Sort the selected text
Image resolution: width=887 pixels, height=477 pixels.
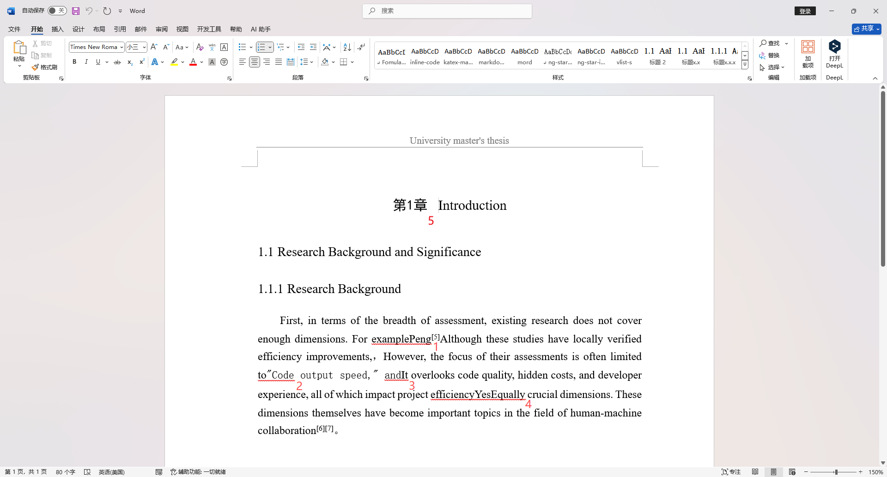347,47
